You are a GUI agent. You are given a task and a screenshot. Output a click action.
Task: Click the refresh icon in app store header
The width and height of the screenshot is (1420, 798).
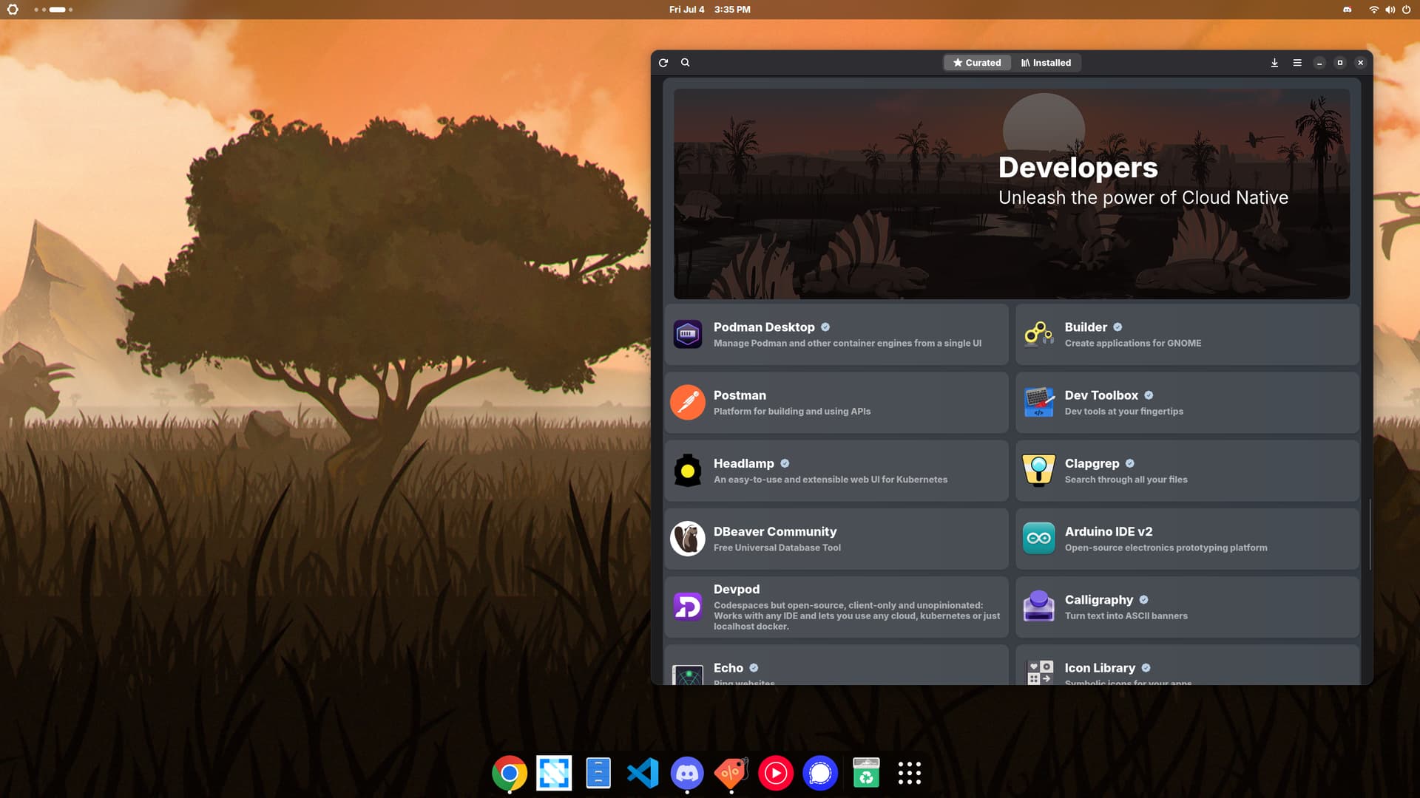coord(663,63)
